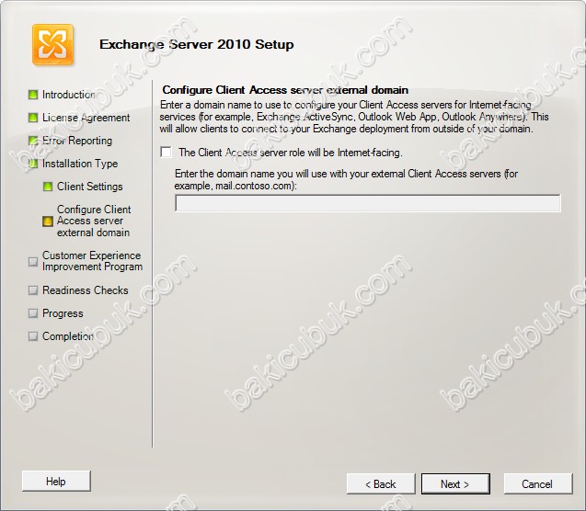
Task: Select the Customer Experience Improvement Program step
Action: pyautogui.click(x=92, y=261)
